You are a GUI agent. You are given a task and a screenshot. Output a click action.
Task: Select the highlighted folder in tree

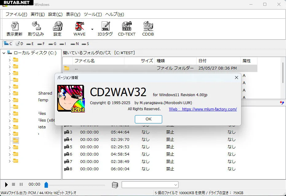16,141
